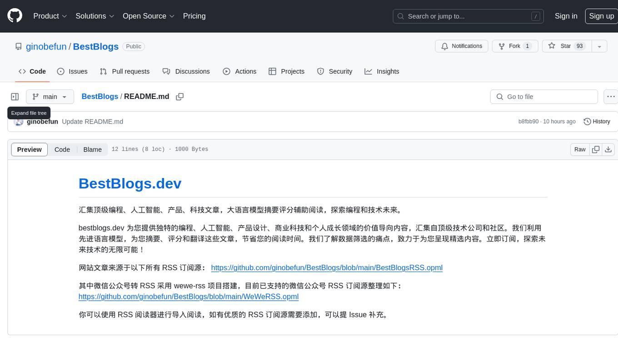Focus the Go to file field
This screenshot has height=347, width=618.
544,97
